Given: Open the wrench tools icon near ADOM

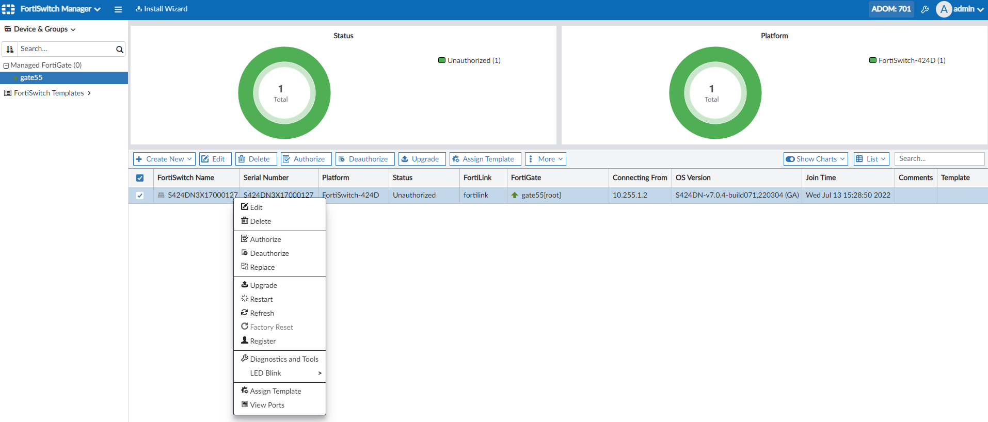Looking at the screenshot, I should tap(925, 9).
